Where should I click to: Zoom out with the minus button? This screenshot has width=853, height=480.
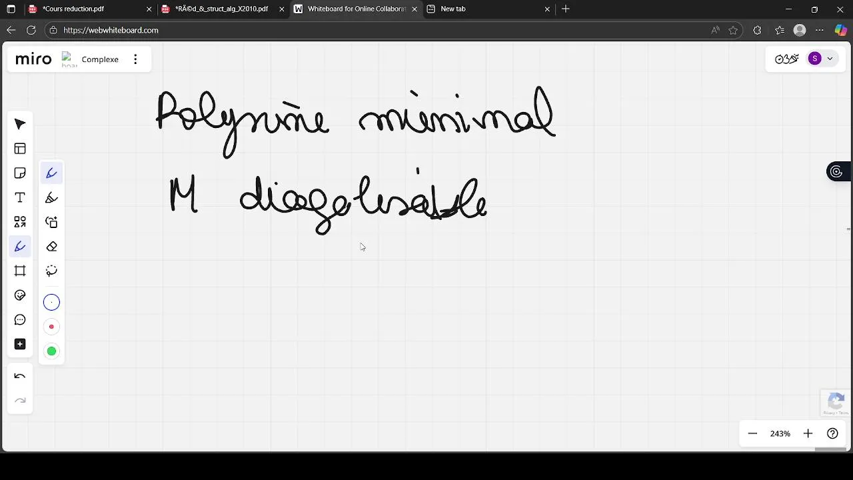(752, 433)
